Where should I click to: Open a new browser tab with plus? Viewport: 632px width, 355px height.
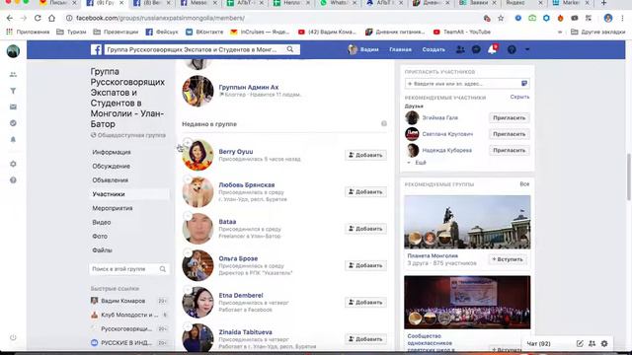coord(603,3)
